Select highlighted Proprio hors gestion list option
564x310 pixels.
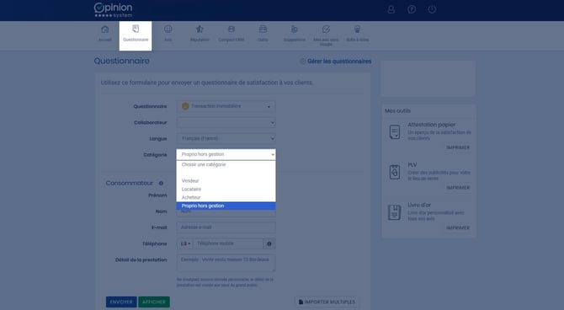[x=226, y=206]
